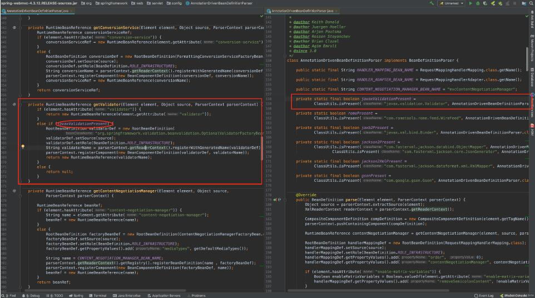Click gutter annotation icon beside getContentNegotiationManager
The height and width of the screenshot is (298, 535).
tap(14, 191)
